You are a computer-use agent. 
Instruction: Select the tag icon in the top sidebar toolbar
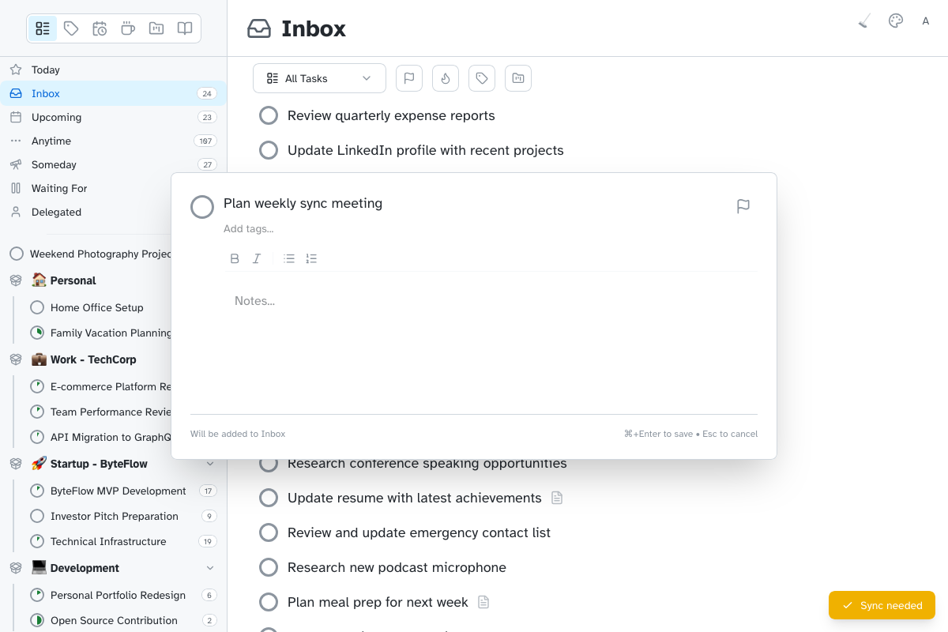pyautogui.click(x=71, y=28)
